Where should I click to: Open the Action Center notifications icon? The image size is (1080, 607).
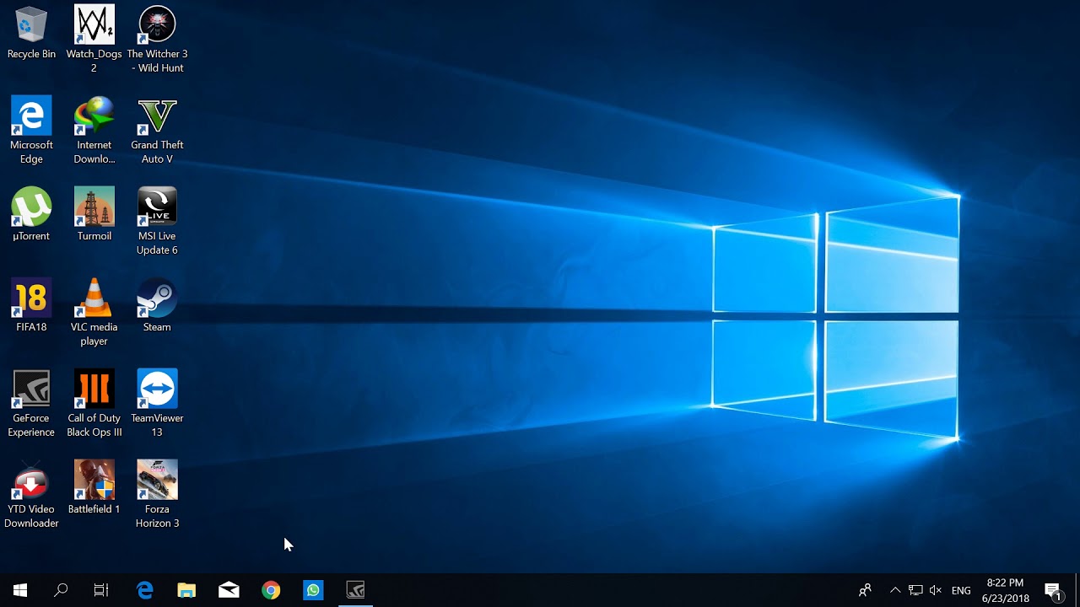coord(1053,590)
